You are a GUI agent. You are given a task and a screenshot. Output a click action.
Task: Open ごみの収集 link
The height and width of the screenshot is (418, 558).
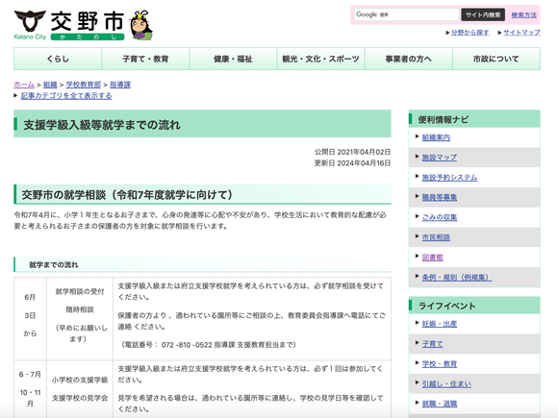coord(439,217)
